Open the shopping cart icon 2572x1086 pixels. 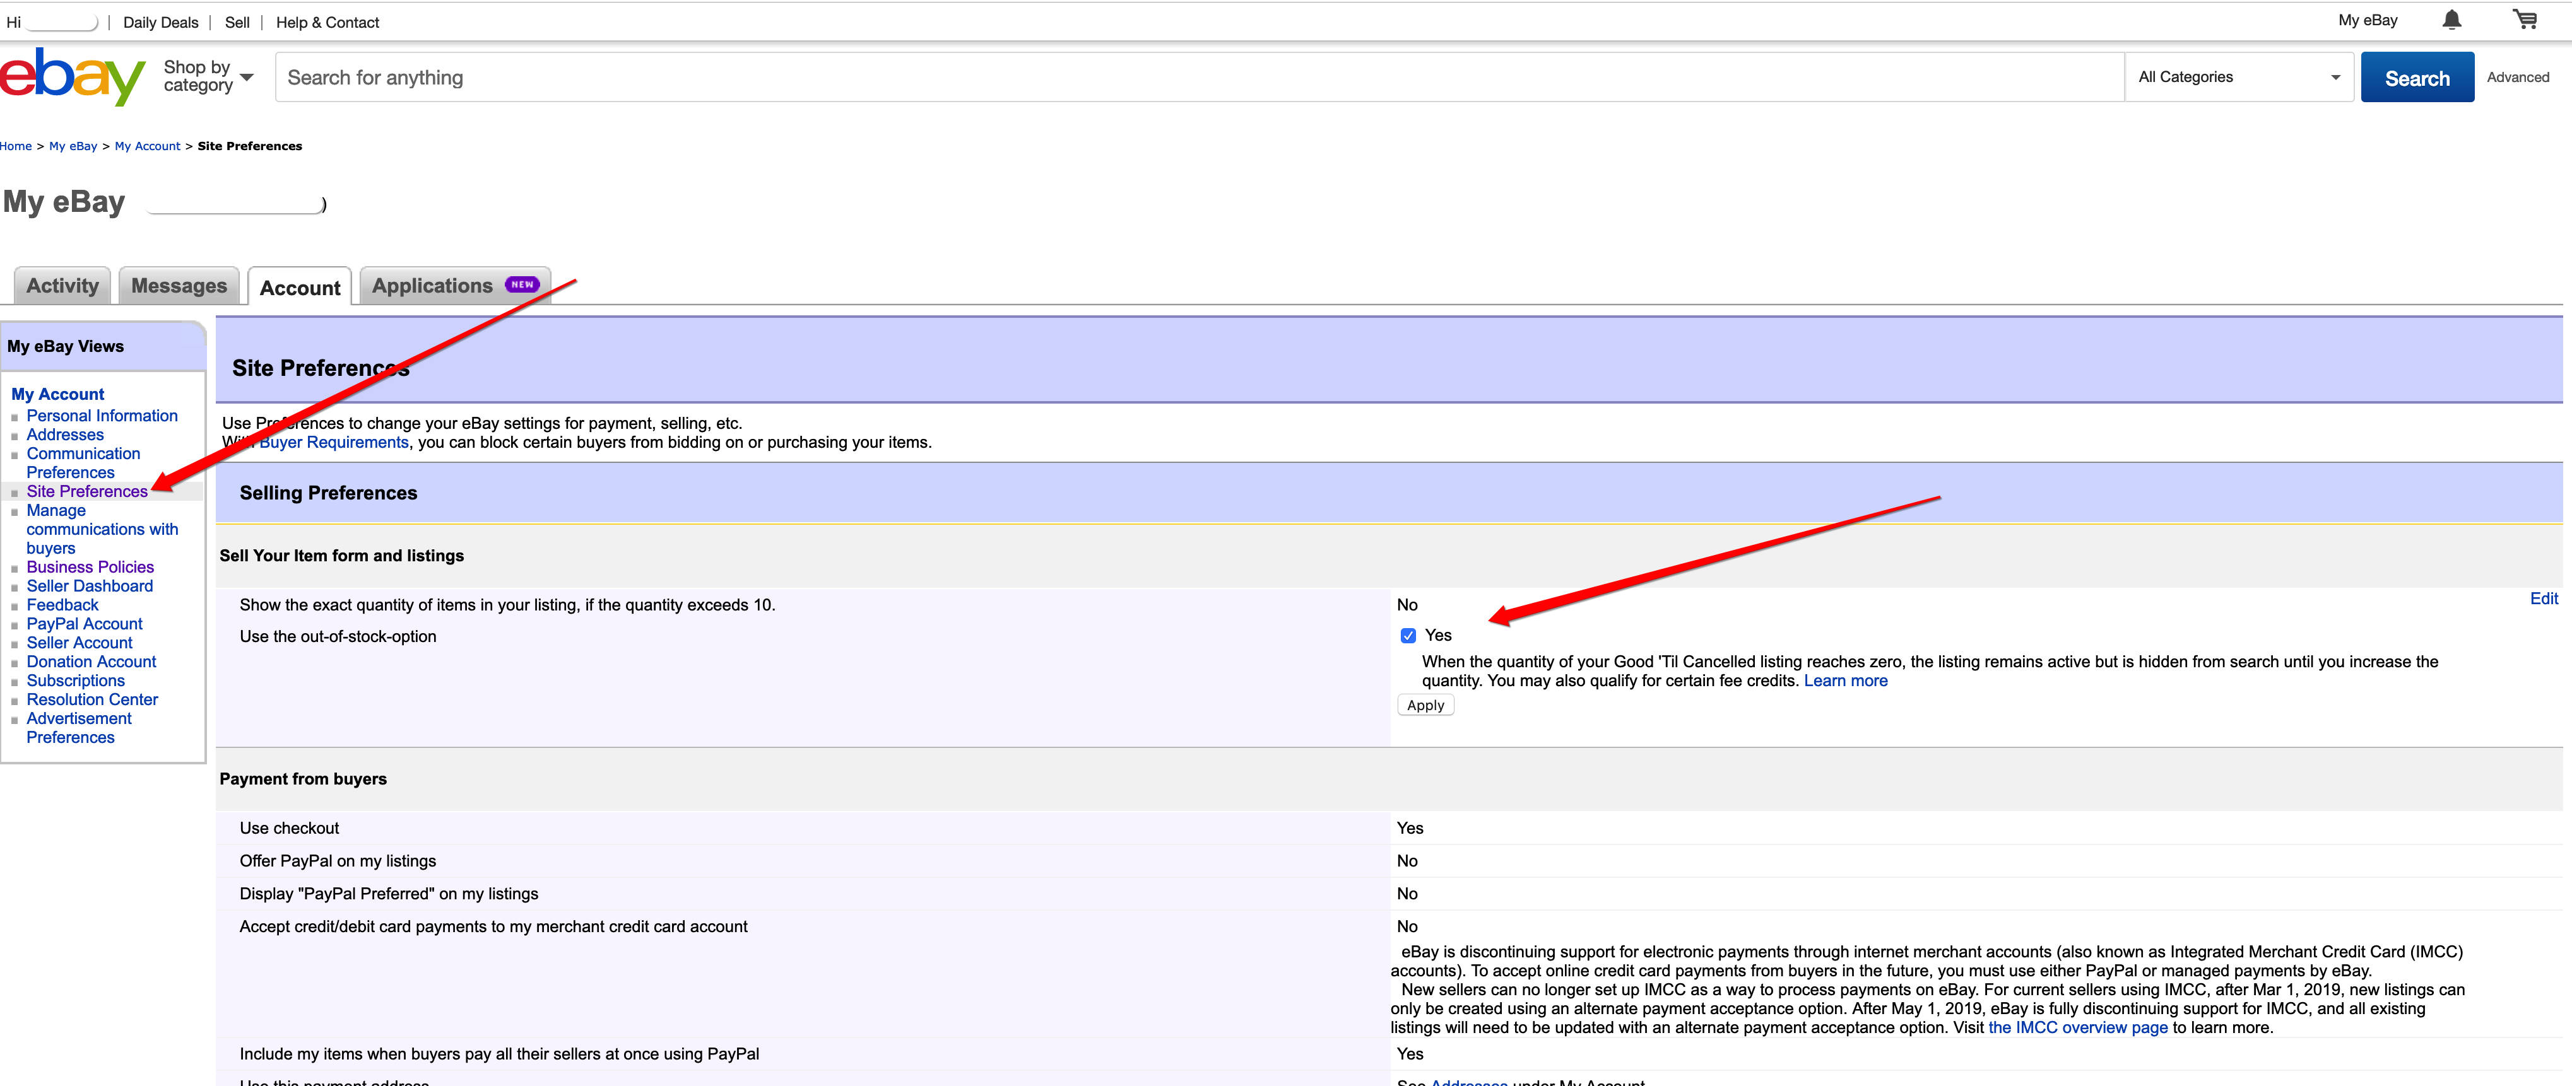point(2525,19)
